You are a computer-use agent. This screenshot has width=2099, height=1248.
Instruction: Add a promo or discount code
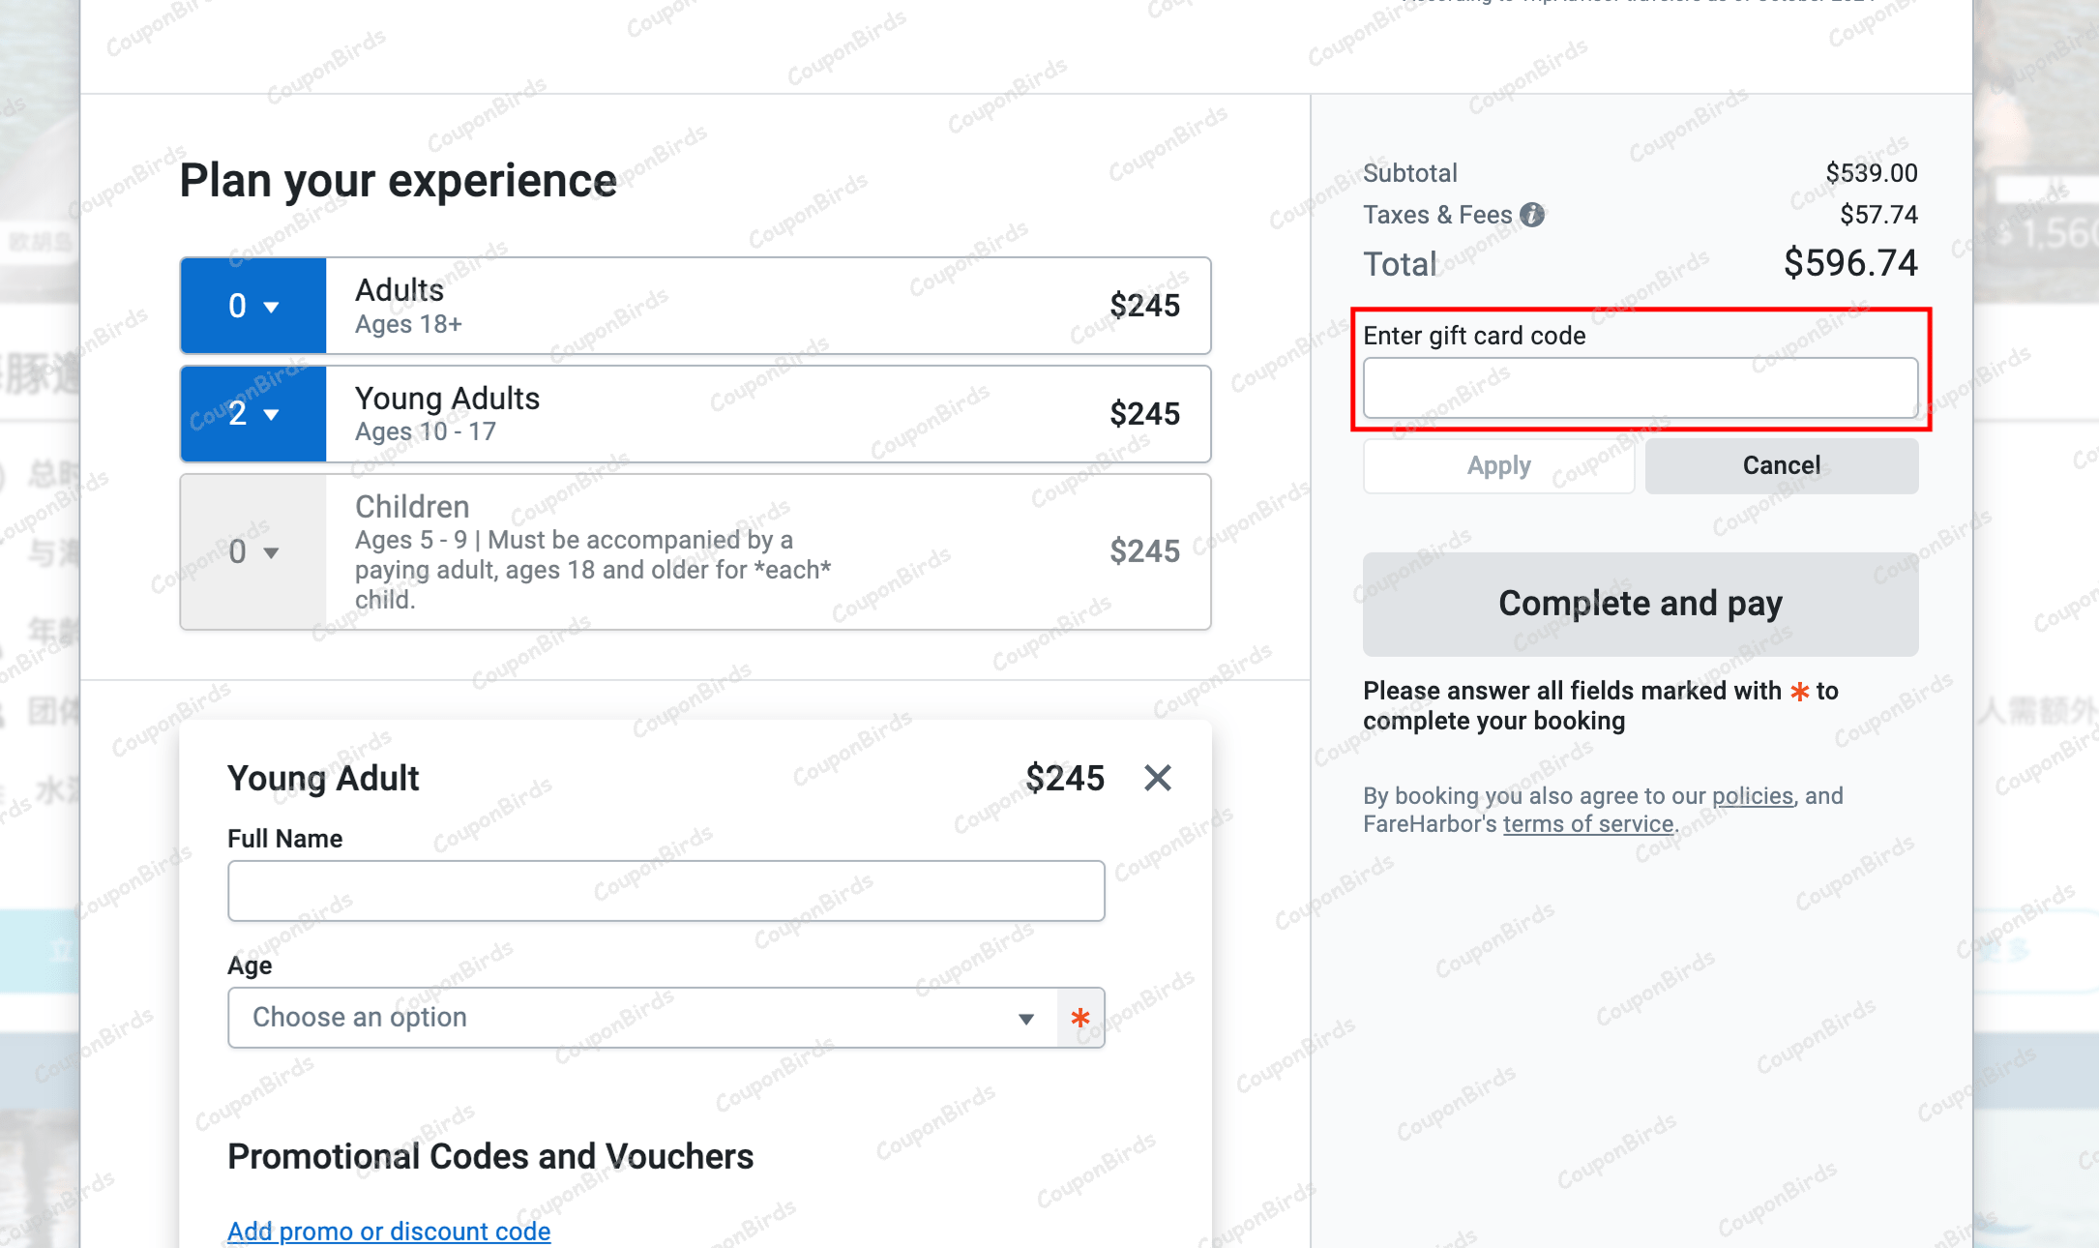click(x=389, y=1231)
